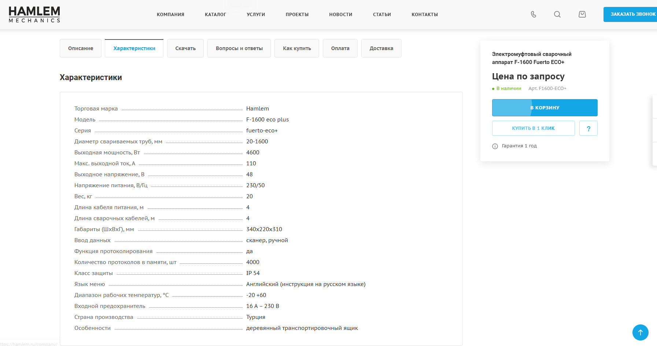Switch to the Скачать tab
The height and width of the screenshot is (346, 657).
click(185, 48)
